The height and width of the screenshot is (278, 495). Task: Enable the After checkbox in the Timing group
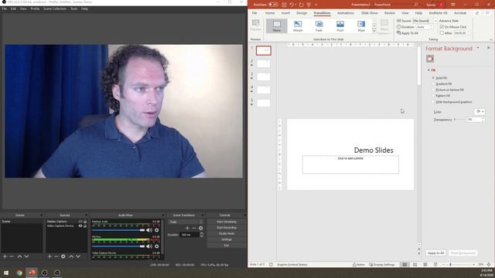coord(442,32)
